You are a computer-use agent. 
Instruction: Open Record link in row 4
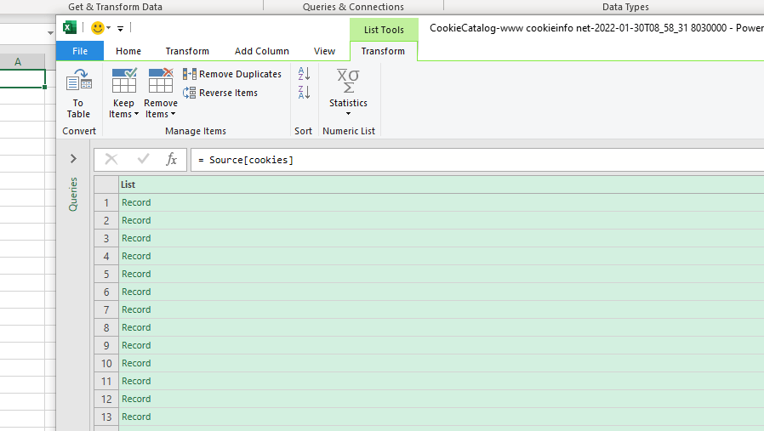136,256
